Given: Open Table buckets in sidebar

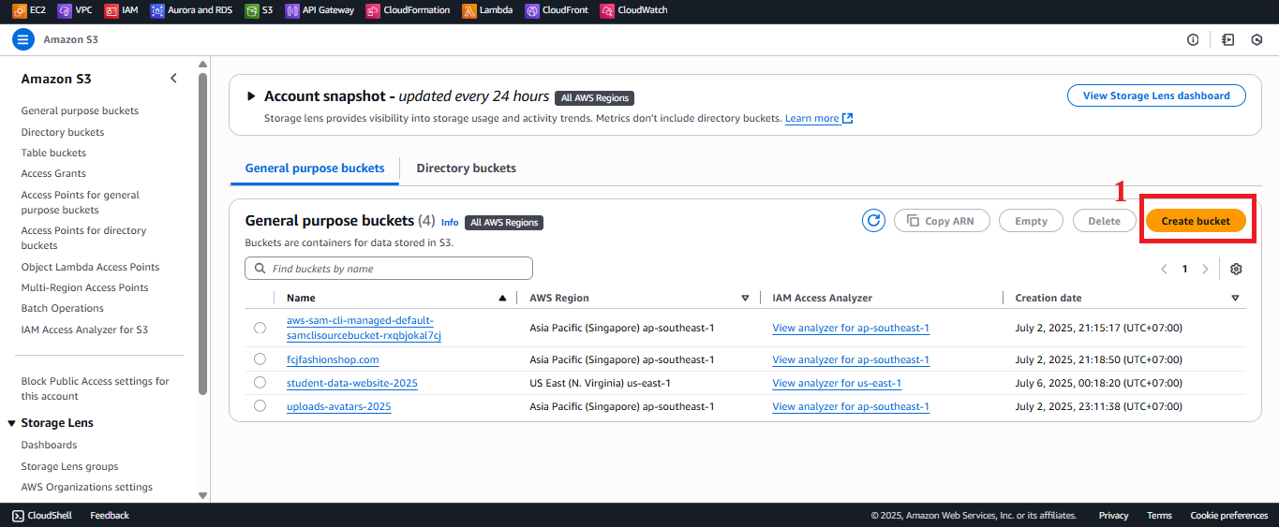Looking at the screenshot, I should [x=53, y=153].
